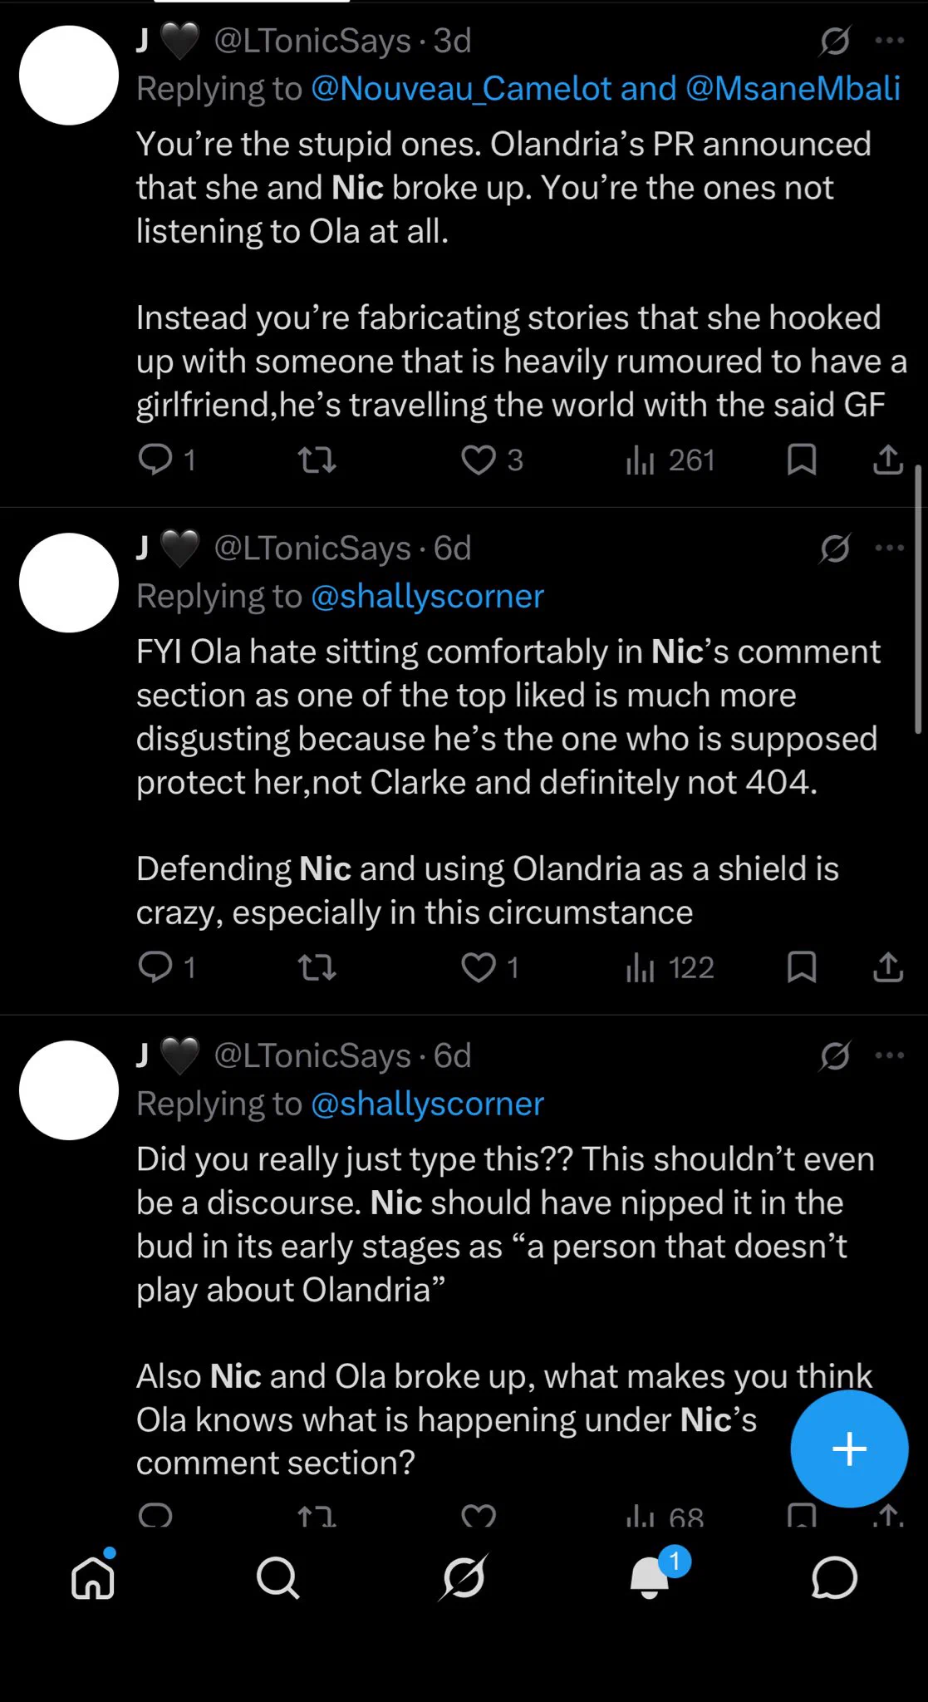Open Grok icon on the 3d post header
928x1702 pixels.
coord(834,40)
